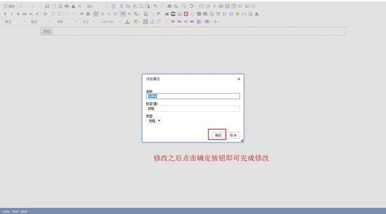Viewport: 386px width, 214px height.
Task: Open the text color dropdown
Action: [x=128, y=21]
